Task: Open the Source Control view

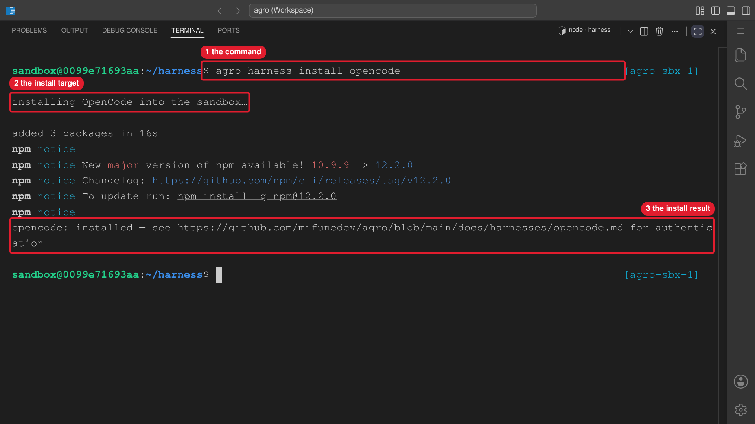Action: pyautogui.click(x=740, y=112)
